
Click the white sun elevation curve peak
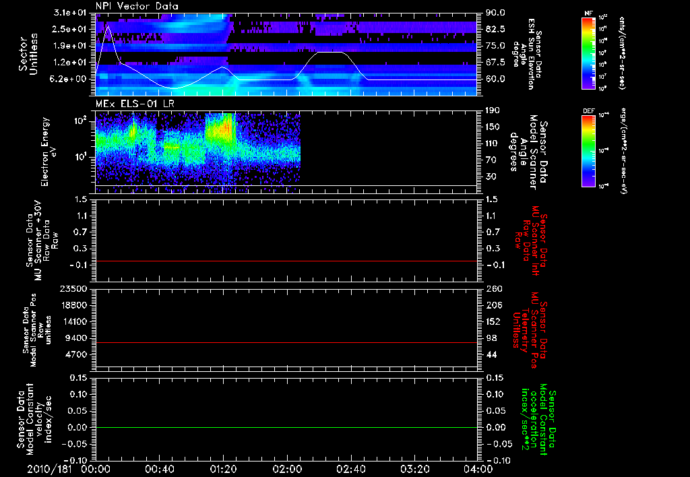[x=108, y=26]
